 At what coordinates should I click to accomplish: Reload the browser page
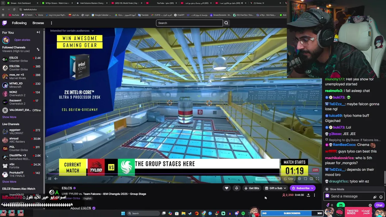point(14,9)
